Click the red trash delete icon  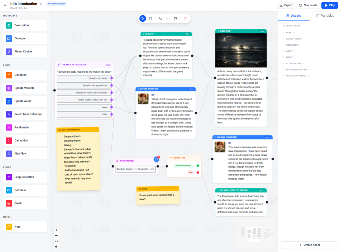[x=186, y=19]
